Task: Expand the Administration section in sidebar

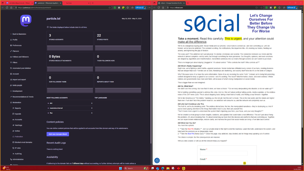Action: pyautogui.click(x=17, y=160)
